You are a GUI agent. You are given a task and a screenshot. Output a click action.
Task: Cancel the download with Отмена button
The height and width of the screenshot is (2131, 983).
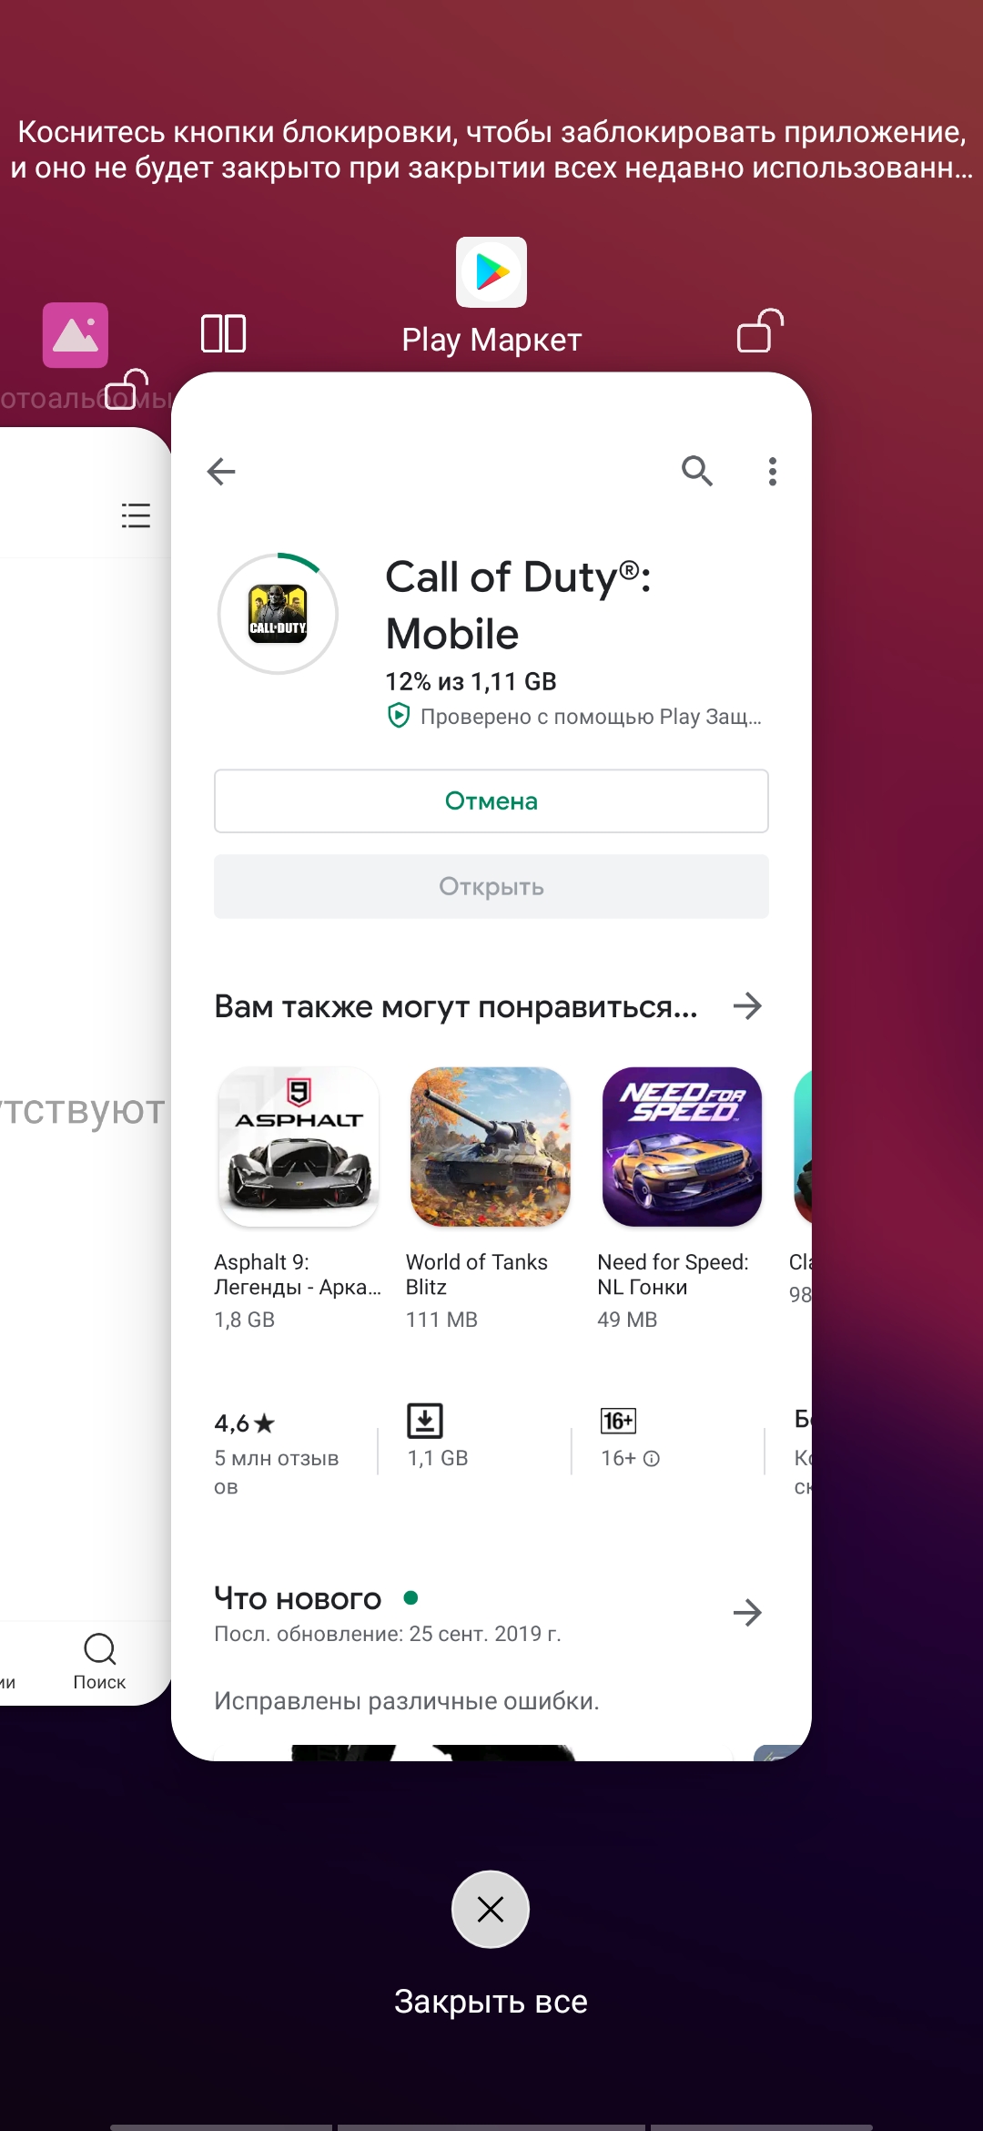[x=491, y=801]
